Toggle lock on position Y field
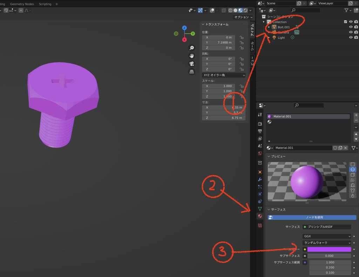This screenshot has height=277, width=359. pos(241,42)
